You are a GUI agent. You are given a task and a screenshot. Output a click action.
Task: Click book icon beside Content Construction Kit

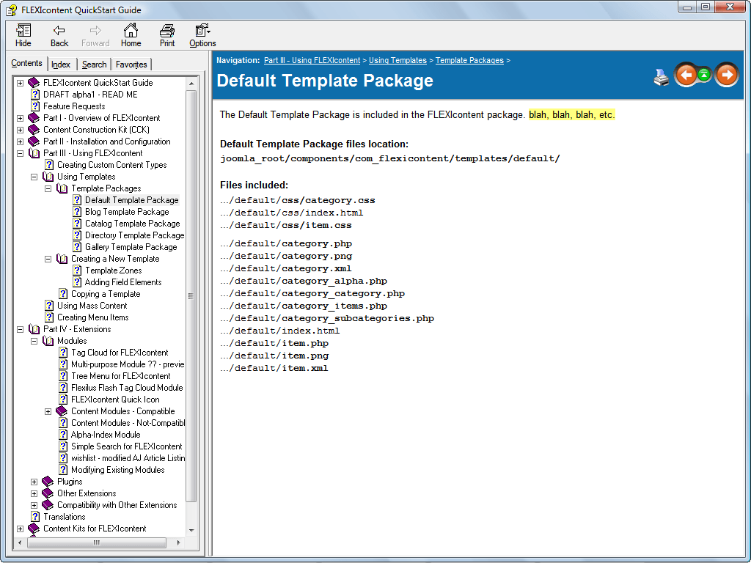[x=34, y=129]
